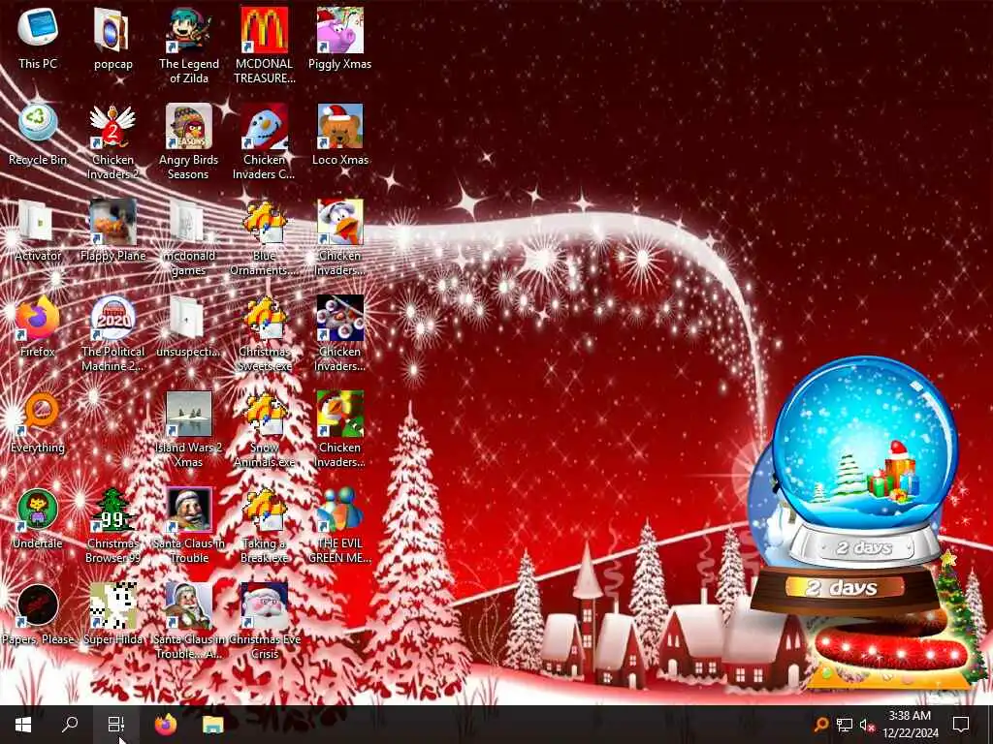Select the Santa Claus in Trouble shortcut
Image resolution: width=993 pixels, height=744 pixels.
(x=189, y=525)
